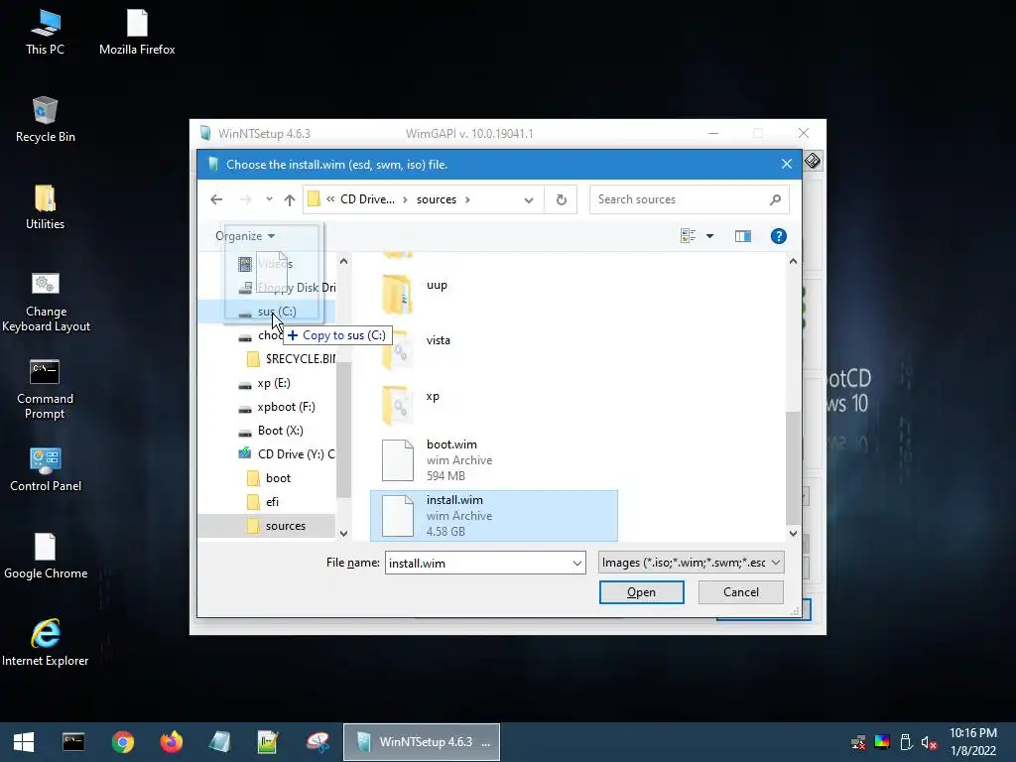Select sources folder in navigation tree
The height and width of the screenshot is (762, 1016).
266,526
